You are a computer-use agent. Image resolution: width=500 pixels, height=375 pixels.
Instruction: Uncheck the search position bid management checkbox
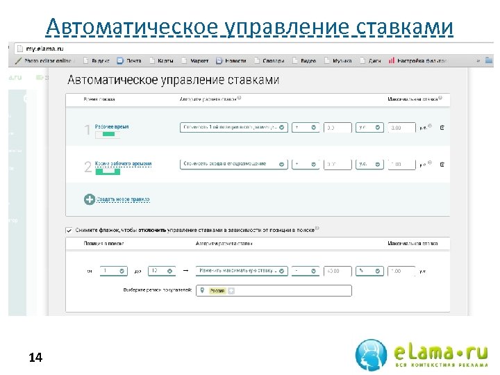tap(69, 230)
